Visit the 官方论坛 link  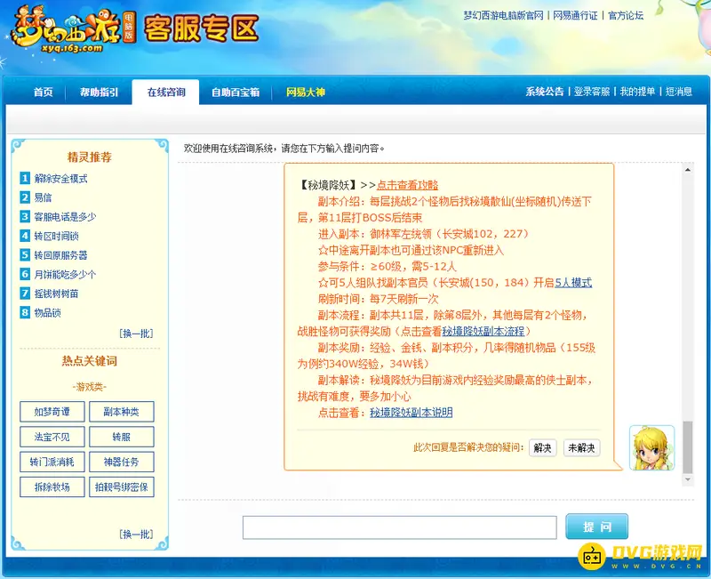626,15
